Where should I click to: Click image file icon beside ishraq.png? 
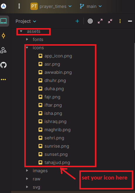[x=40, y=122]
